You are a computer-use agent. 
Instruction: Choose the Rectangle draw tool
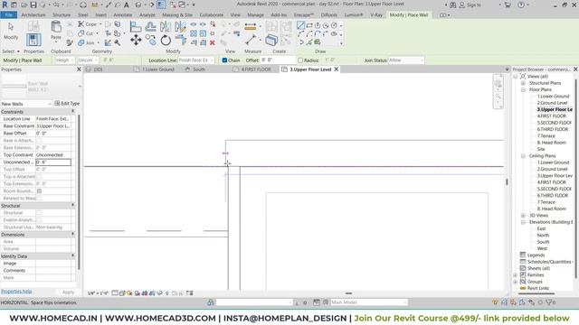309,25
